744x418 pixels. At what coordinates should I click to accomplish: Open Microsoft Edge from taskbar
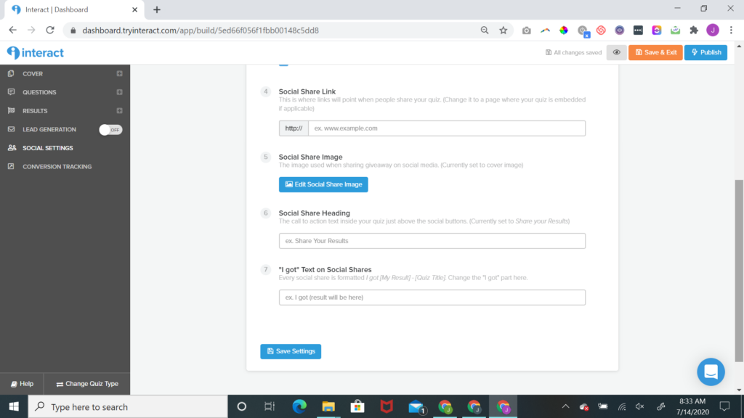coord(299,406)
